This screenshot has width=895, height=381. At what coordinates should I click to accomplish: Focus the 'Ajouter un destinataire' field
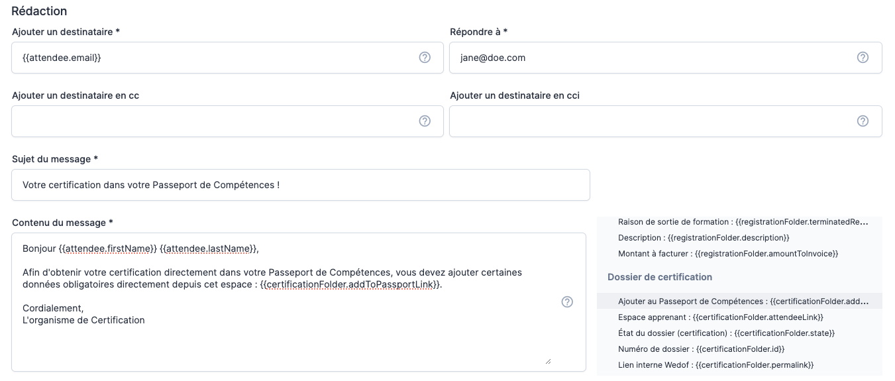coord(212,58)
